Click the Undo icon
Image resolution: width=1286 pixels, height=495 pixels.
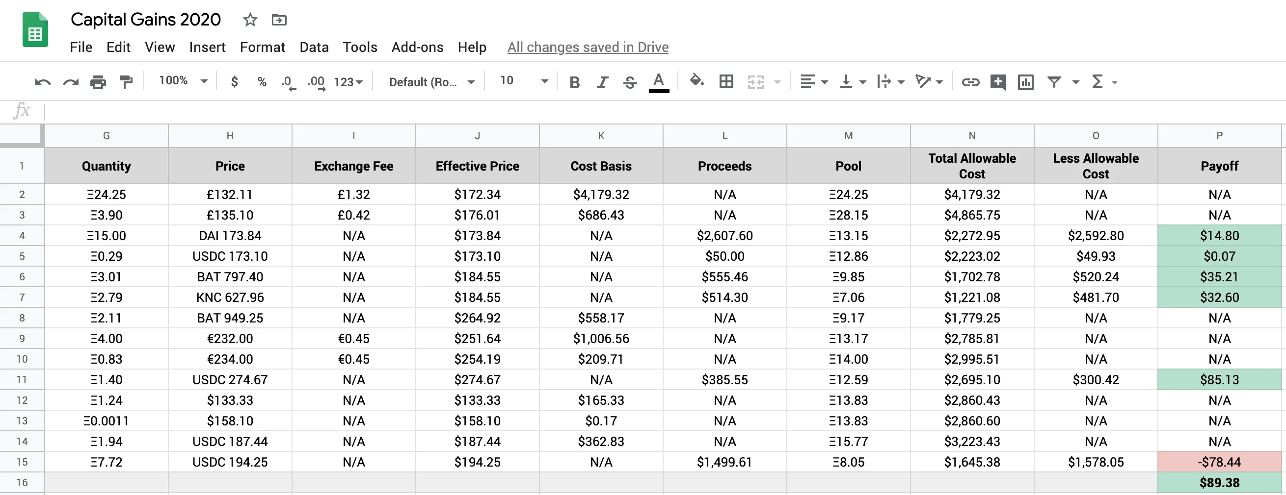43,82
